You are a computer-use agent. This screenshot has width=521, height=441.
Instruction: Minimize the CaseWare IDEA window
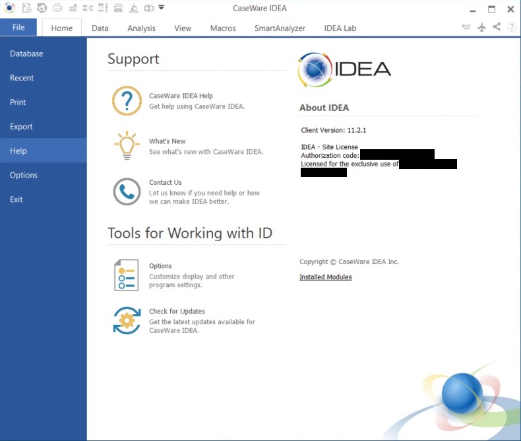click(472, 10)
